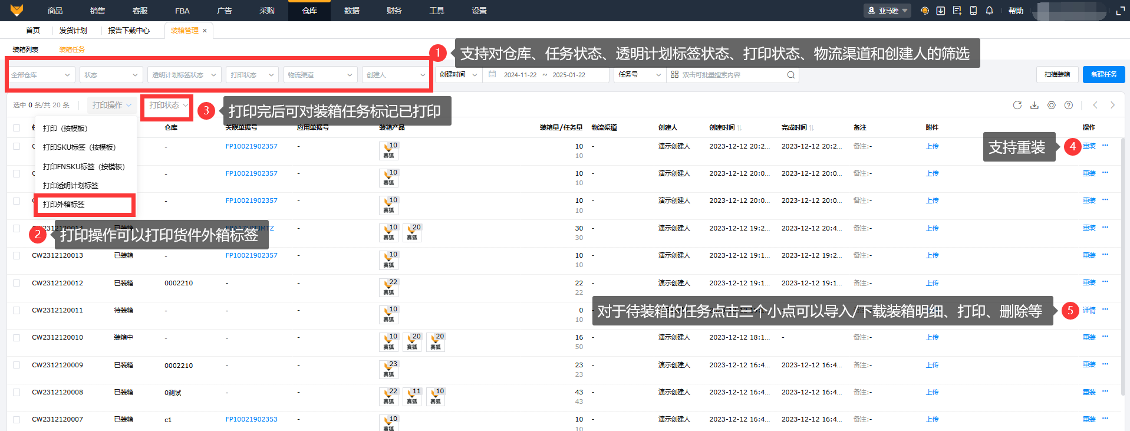Viewport: 1130px width, 431px height.
Task: Click the question mark help icon
Action: click(x=1068, y=105)
